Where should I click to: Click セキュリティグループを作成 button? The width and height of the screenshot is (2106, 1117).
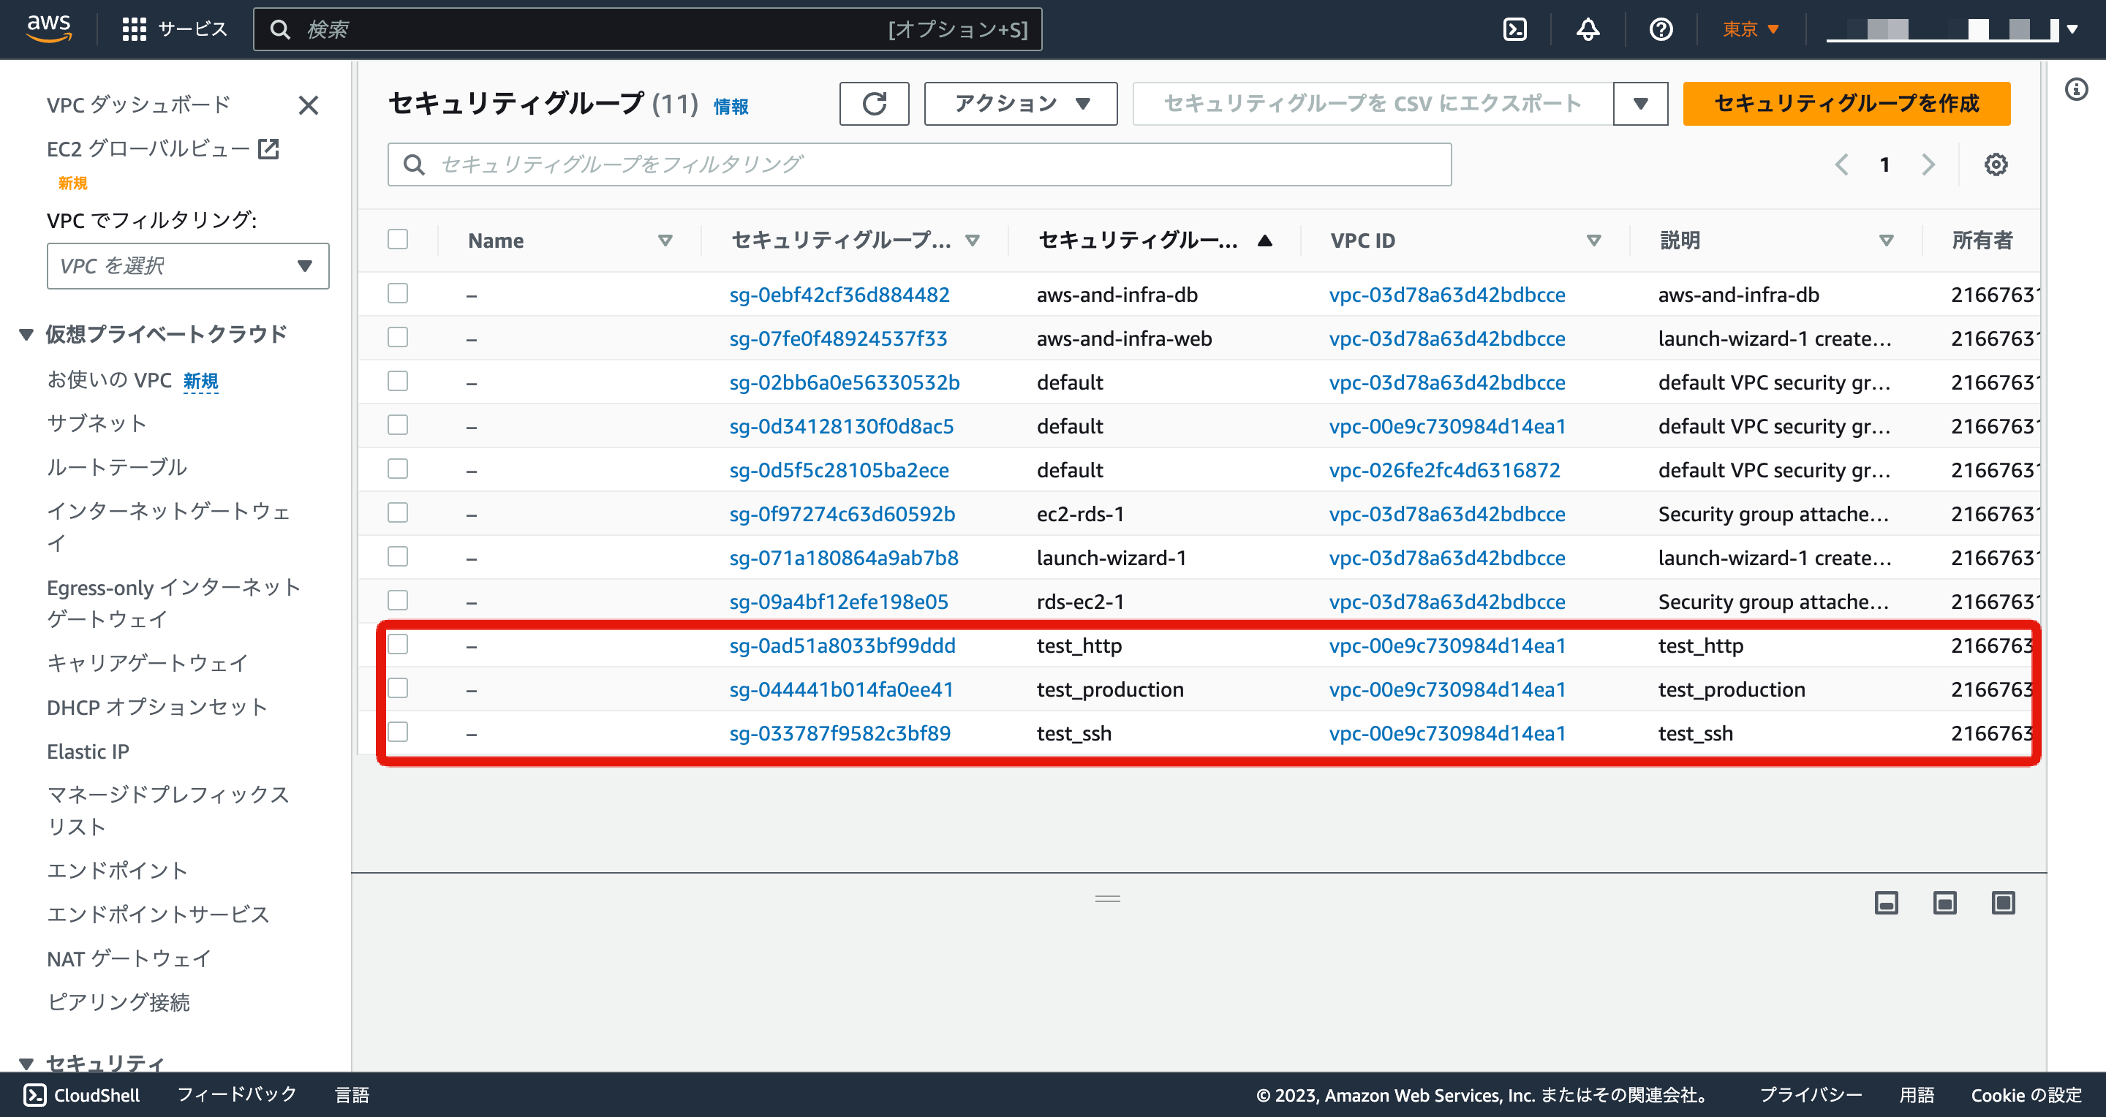coord(1845,104)
